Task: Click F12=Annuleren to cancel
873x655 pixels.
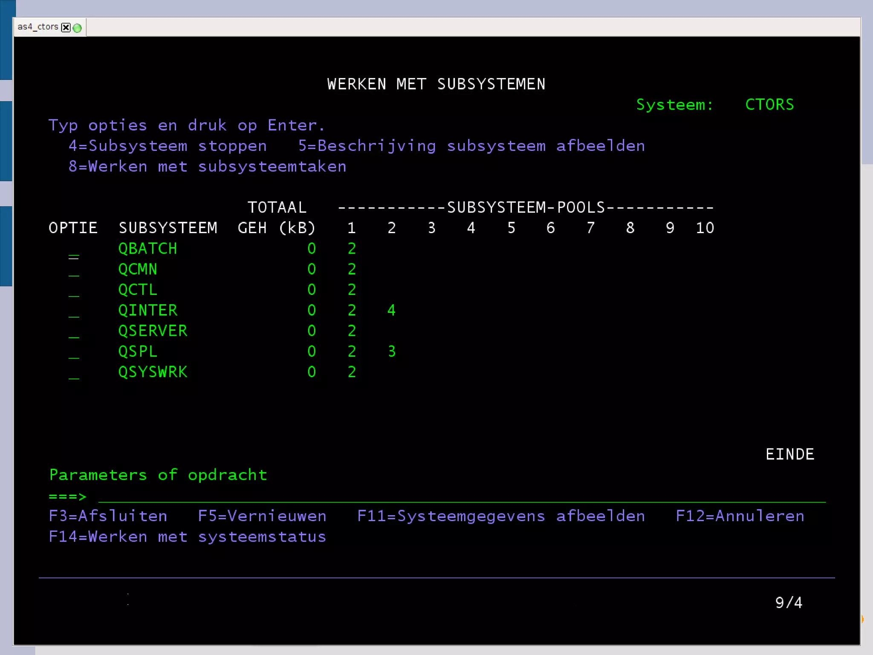Action: [740, 516]
